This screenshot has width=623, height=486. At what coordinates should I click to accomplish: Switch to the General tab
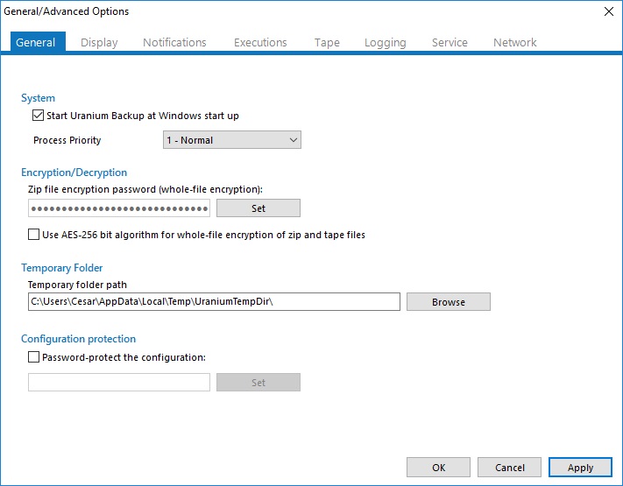point(38,42)
